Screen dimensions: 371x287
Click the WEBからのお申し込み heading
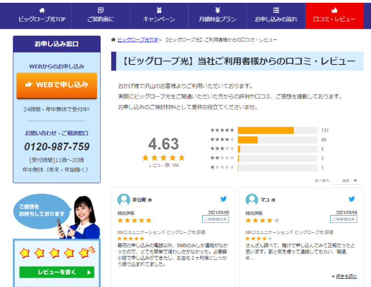[x=57, y=66]
